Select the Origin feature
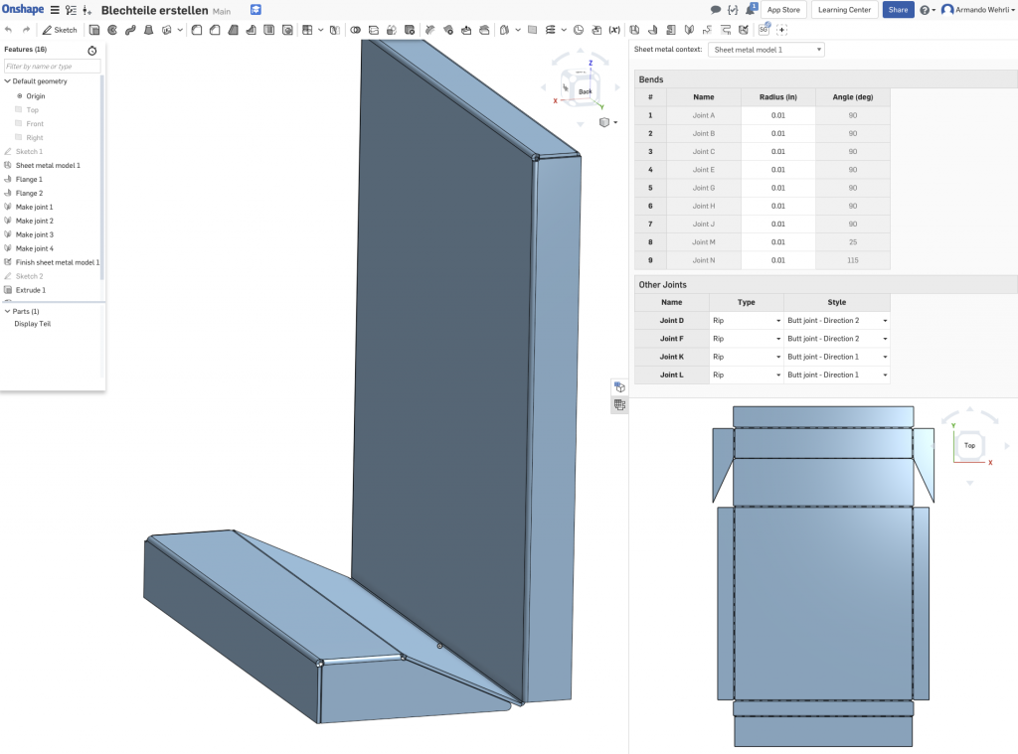1018x754 pixels. click(36, 96)
